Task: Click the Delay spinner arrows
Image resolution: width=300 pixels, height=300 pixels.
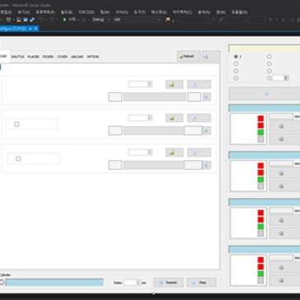Action: tap(138, 283)
